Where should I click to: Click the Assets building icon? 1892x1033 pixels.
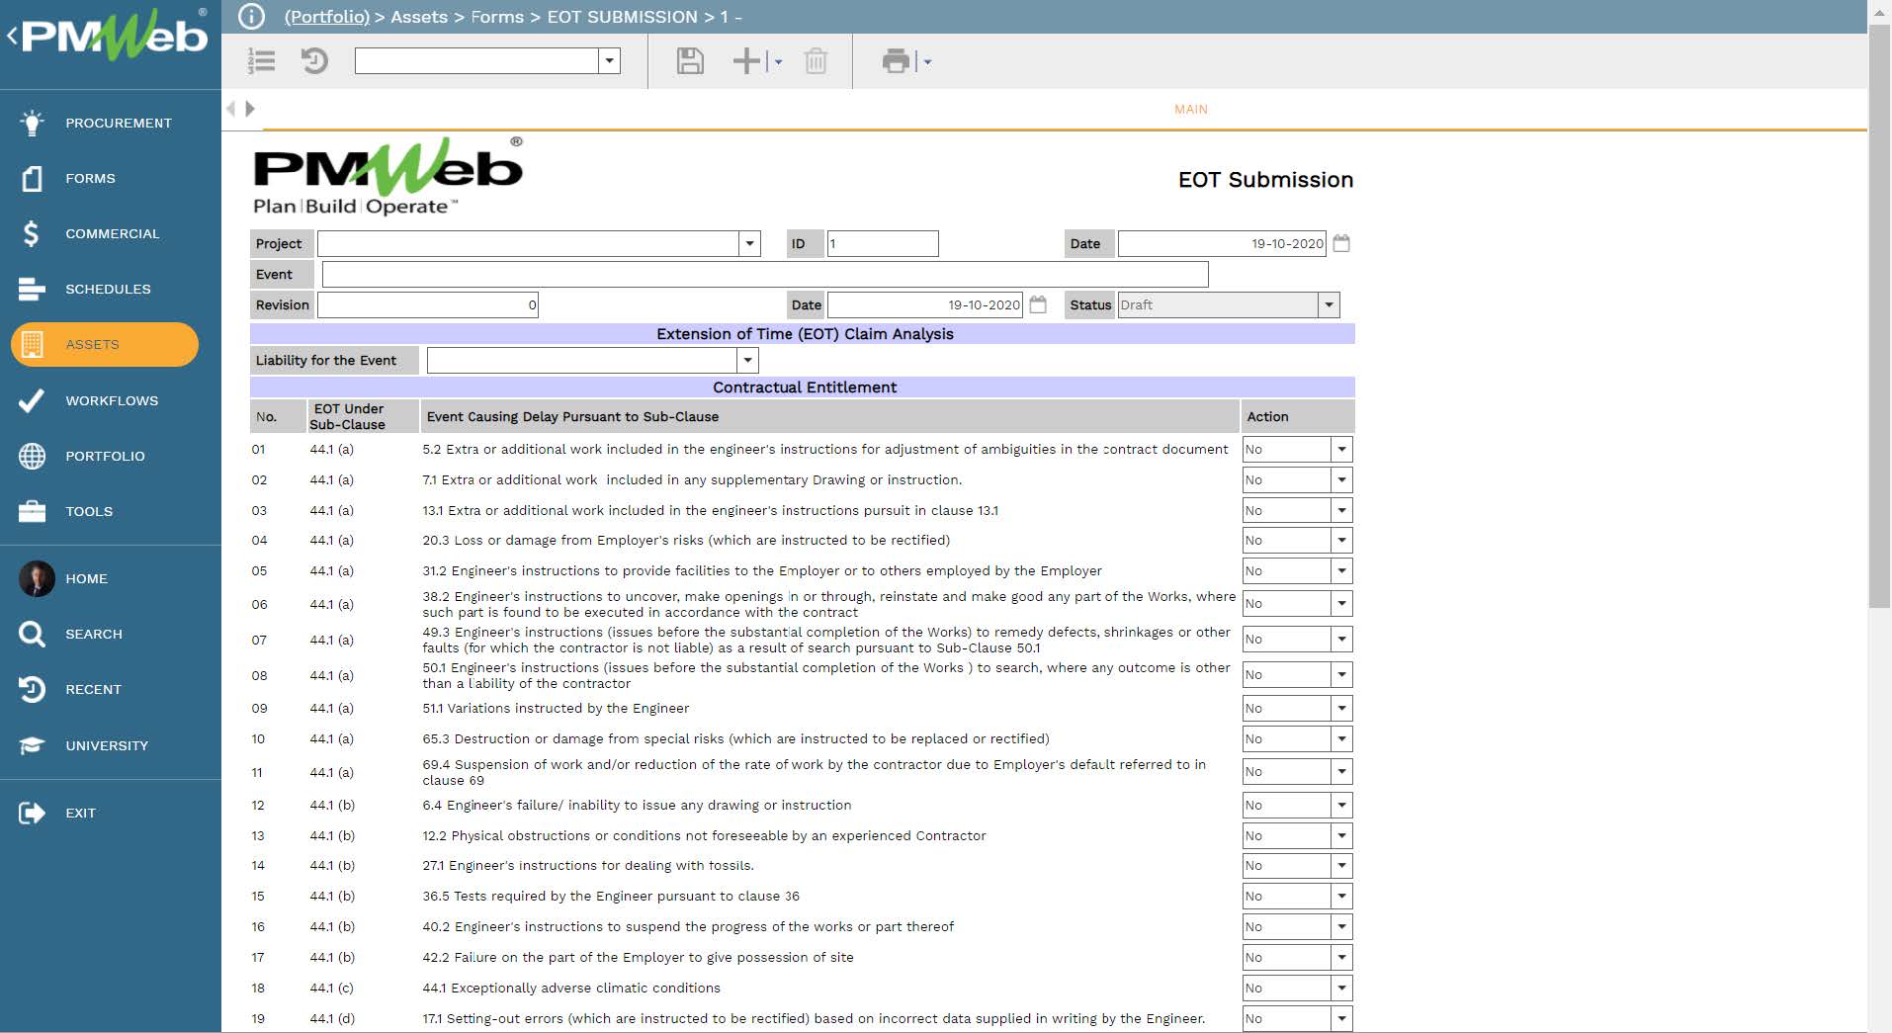(32, 344)
